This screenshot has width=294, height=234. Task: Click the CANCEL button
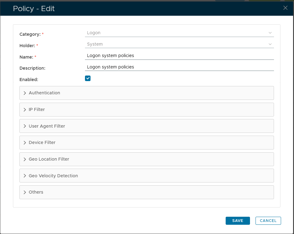tap(268, 221)
